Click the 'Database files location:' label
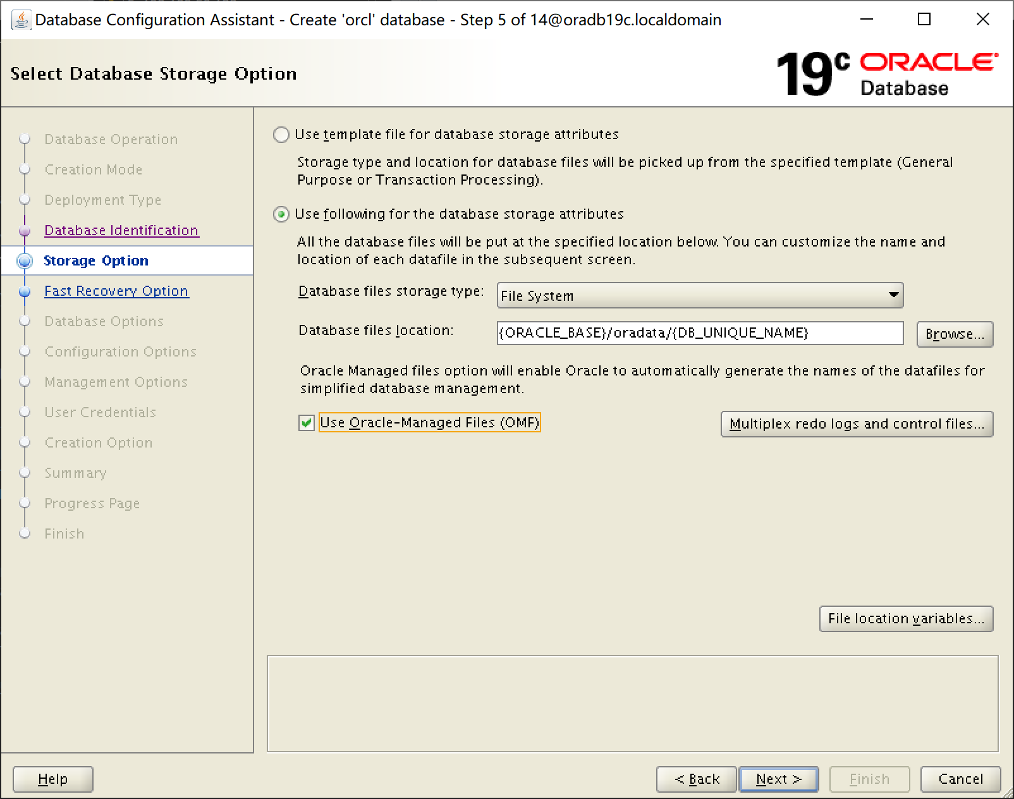The image size is (1014, 799). pos(376,331)
